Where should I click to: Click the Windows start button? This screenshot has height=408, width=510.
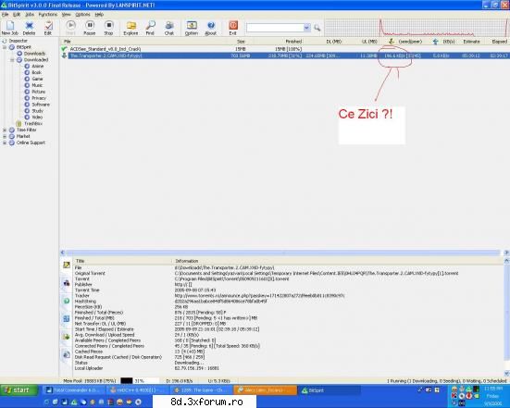(19, 389)
